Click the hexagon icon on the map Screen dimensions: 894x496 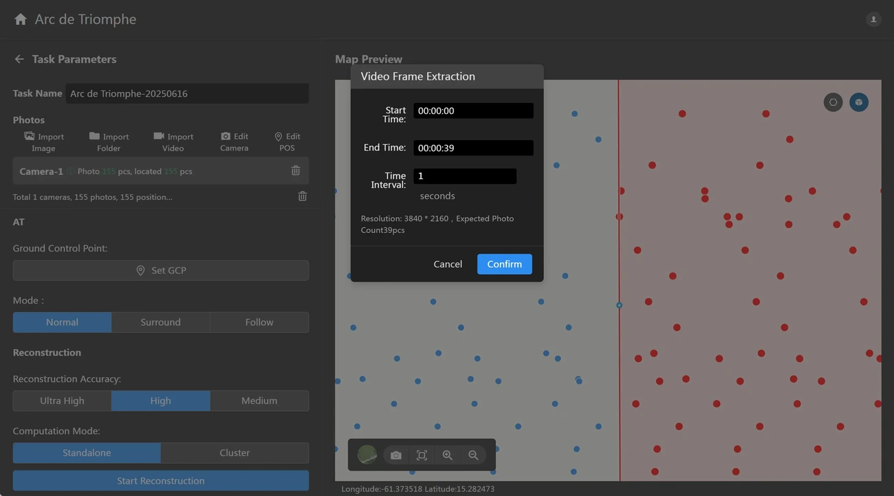(x=833, y=102)
